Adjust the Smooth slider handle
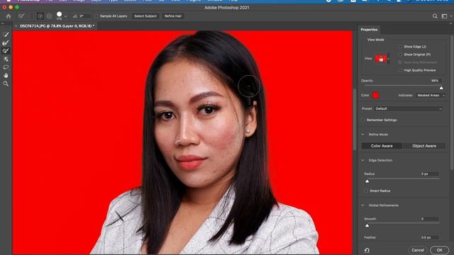Screen dimensions: 454x255 (367, 225)
